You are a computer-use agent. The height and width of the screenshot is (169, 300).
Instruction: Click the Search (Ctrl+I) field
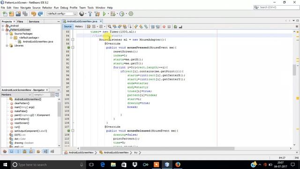click(276, 8)
